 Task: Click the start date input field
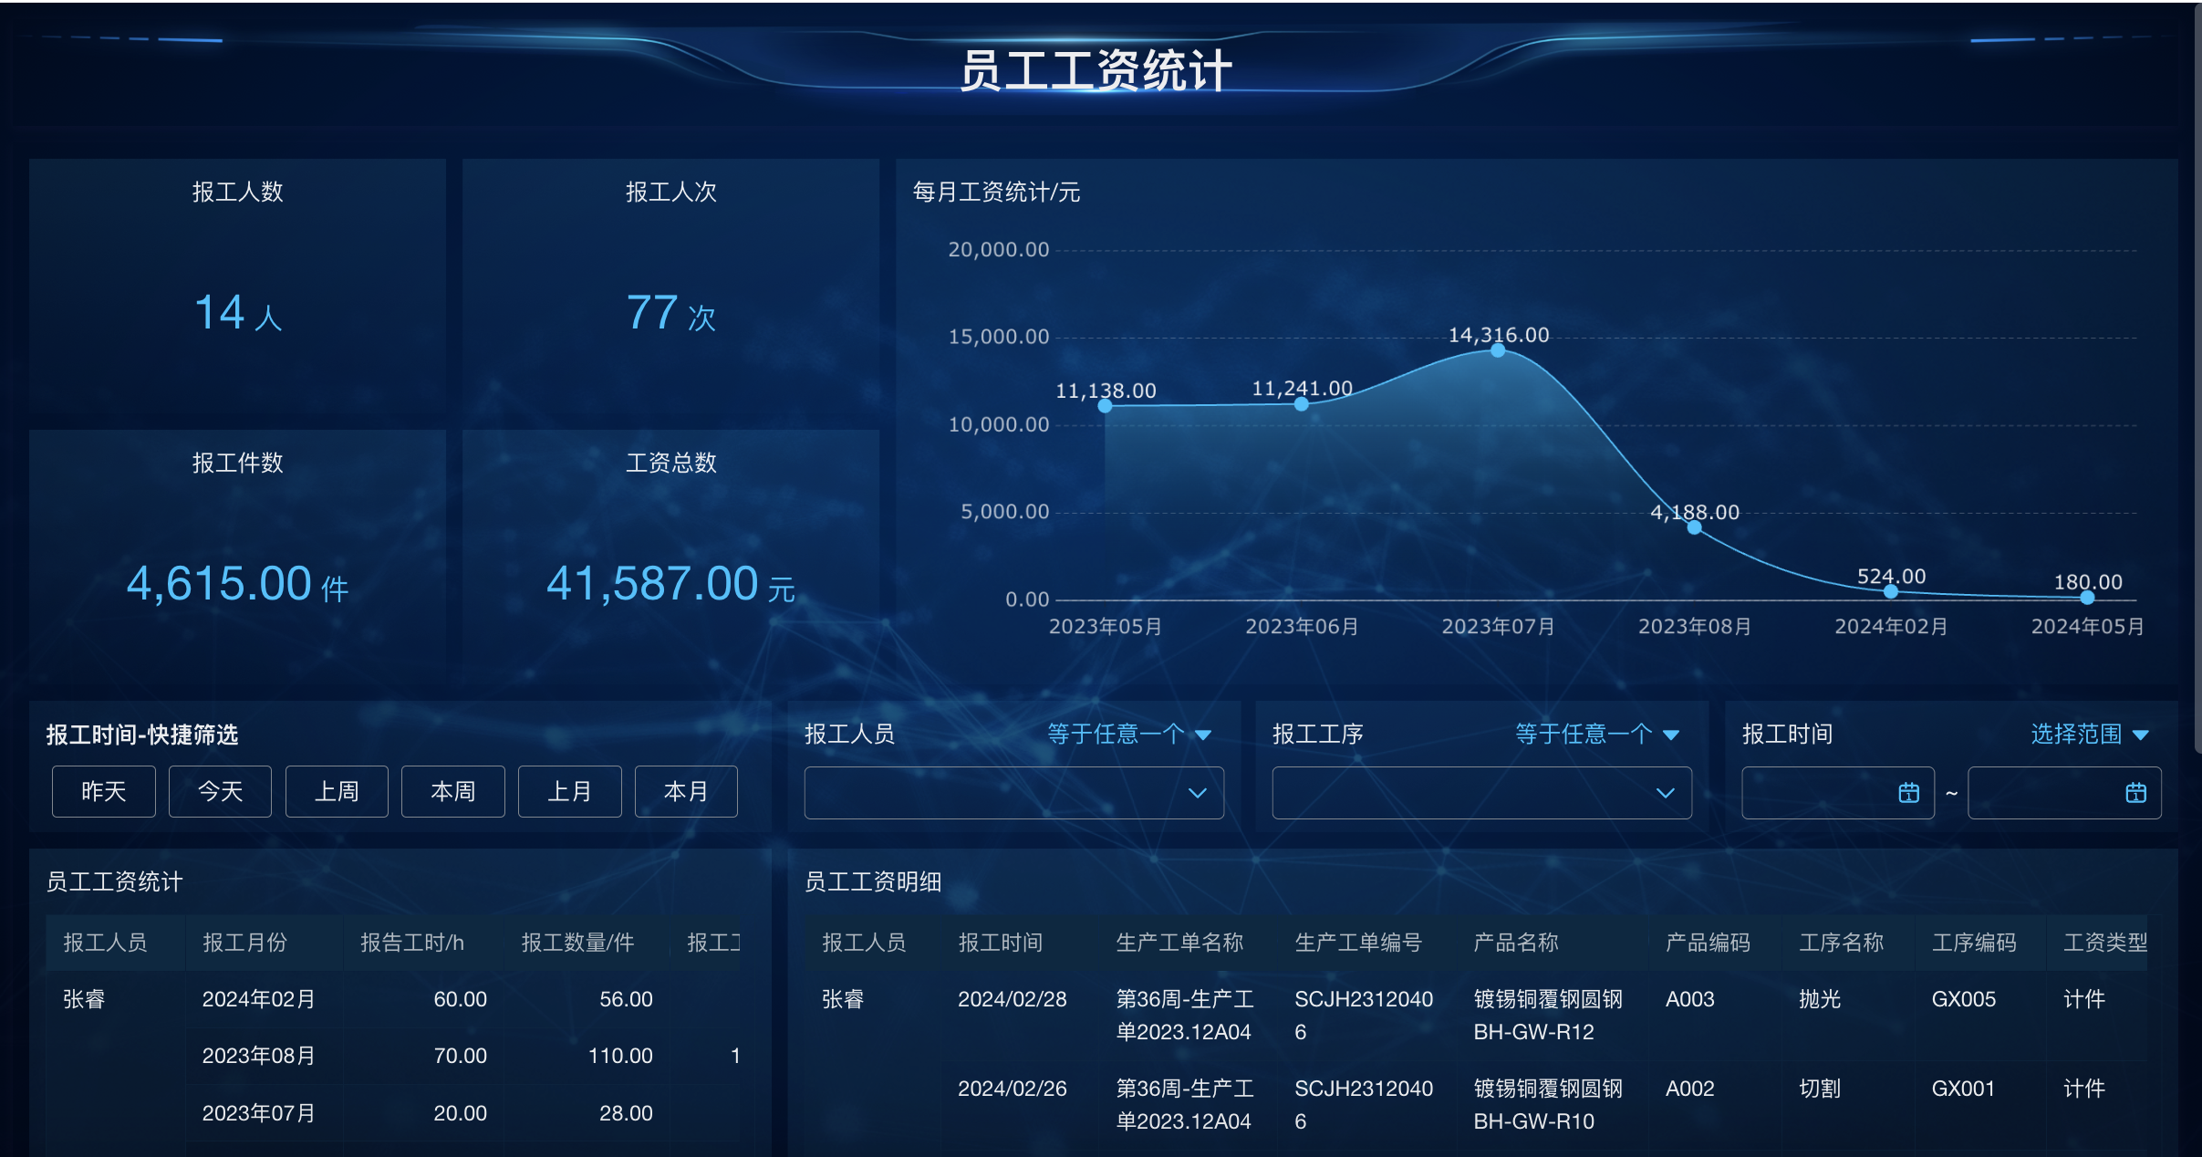[x=1837, y=793]
